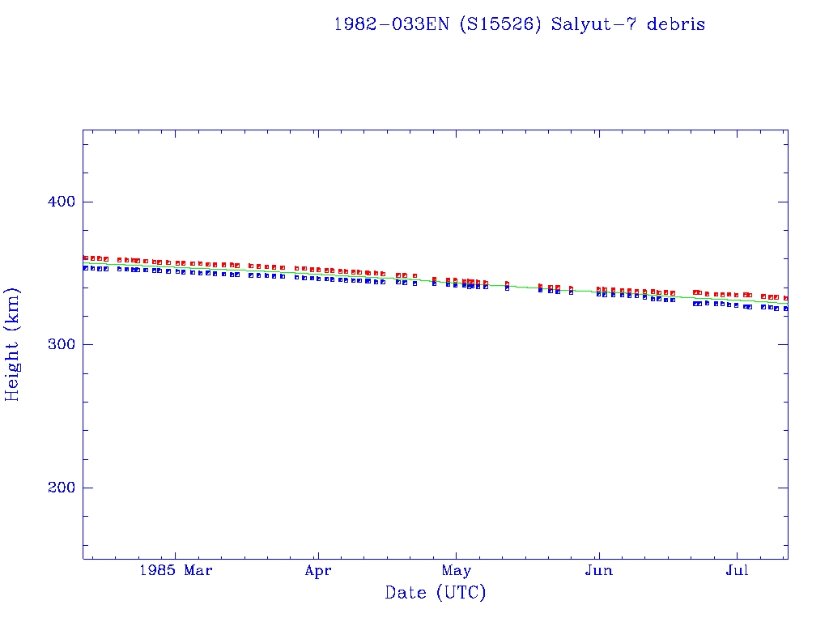
Task: Select the rightmost red data marker
Action: click(785, 298)
